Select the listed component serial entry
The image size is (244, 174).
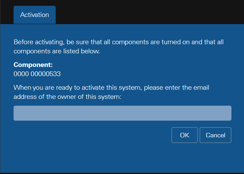click(x=37, y=73)
